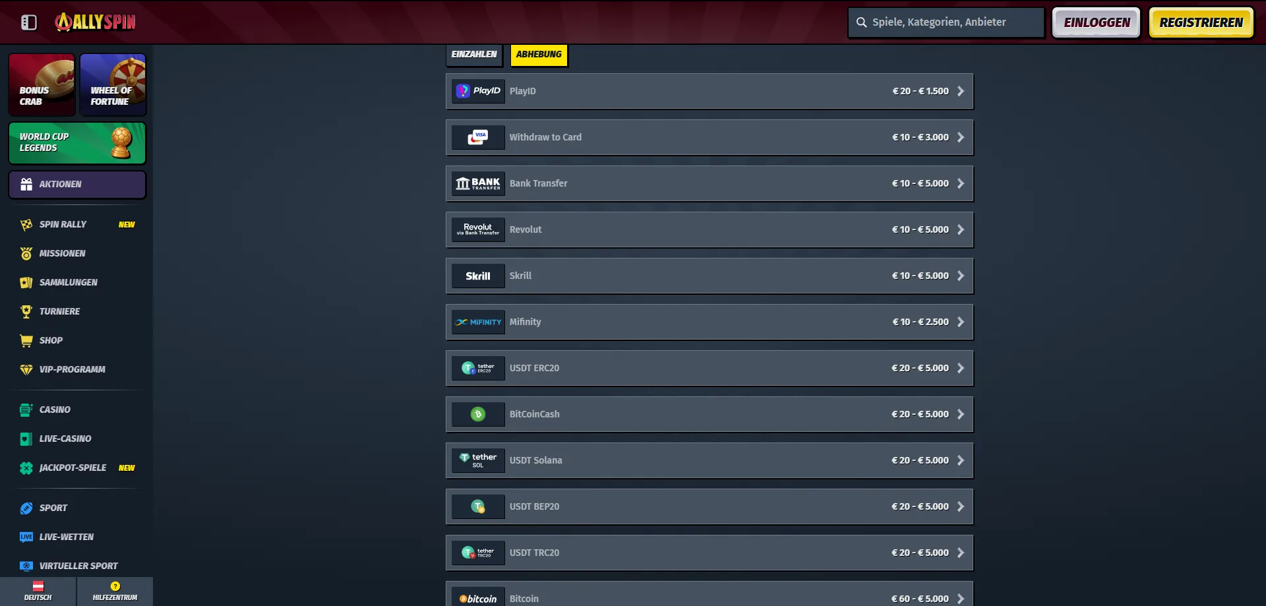This screenshot has height=606, width=1266.
Task: Click the Live-Casino card icon
Action: 26,439
